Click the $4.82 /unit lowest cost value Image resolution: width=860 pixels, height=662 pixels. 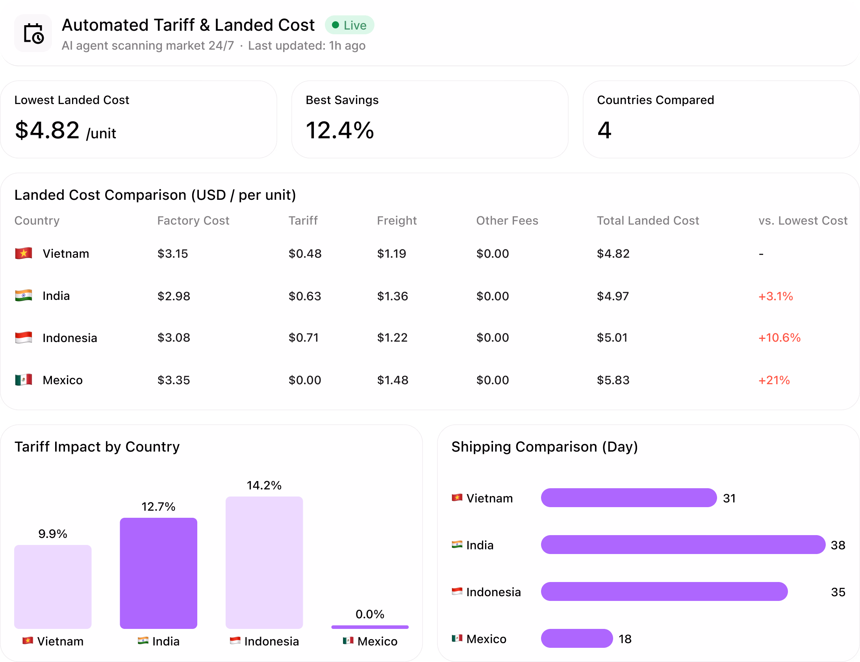[x=65, y=130]
